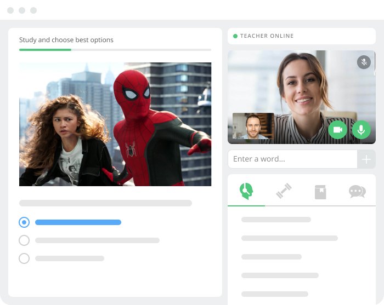This screenshot has width=384, height=305.
Task: Select the first answer radio button
Action: click(x=24, y=222)
